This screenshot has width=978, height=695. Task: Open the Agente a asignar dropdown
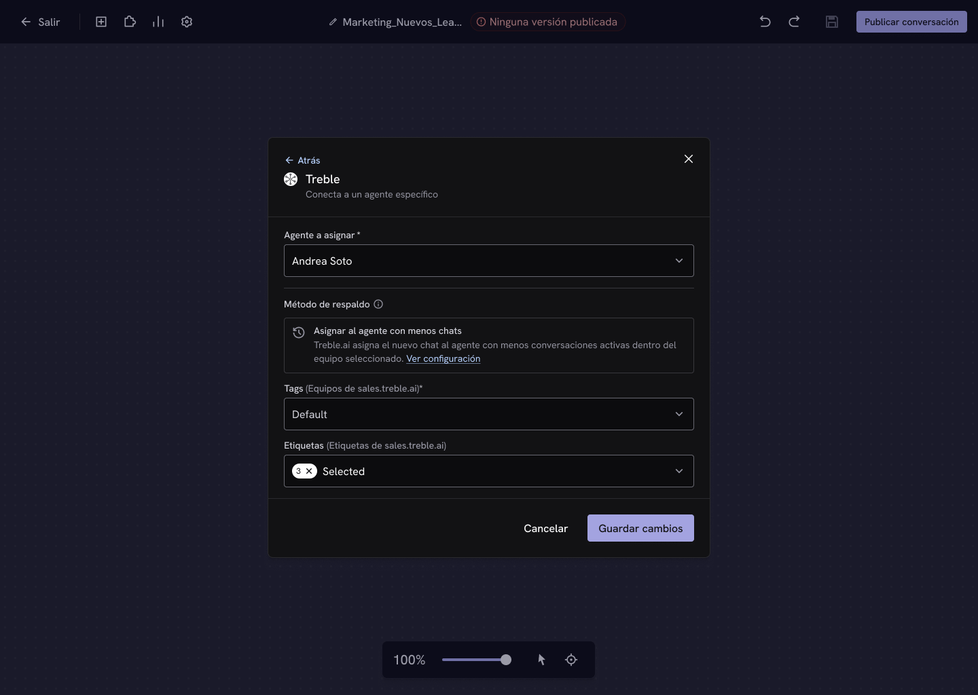click(x=489, y=261)
